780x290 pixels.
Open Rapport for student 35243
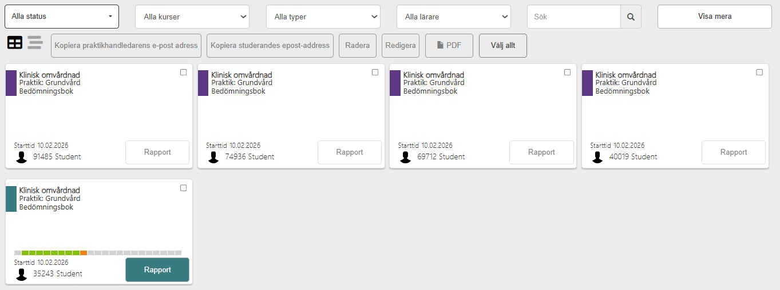coord(157,270)
